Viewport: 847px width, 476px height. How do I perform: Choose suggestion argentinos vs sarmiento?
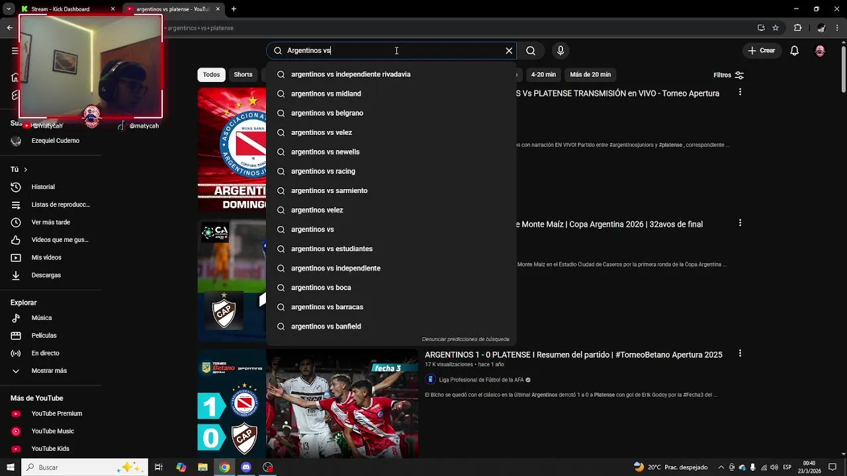coord(391,190)
